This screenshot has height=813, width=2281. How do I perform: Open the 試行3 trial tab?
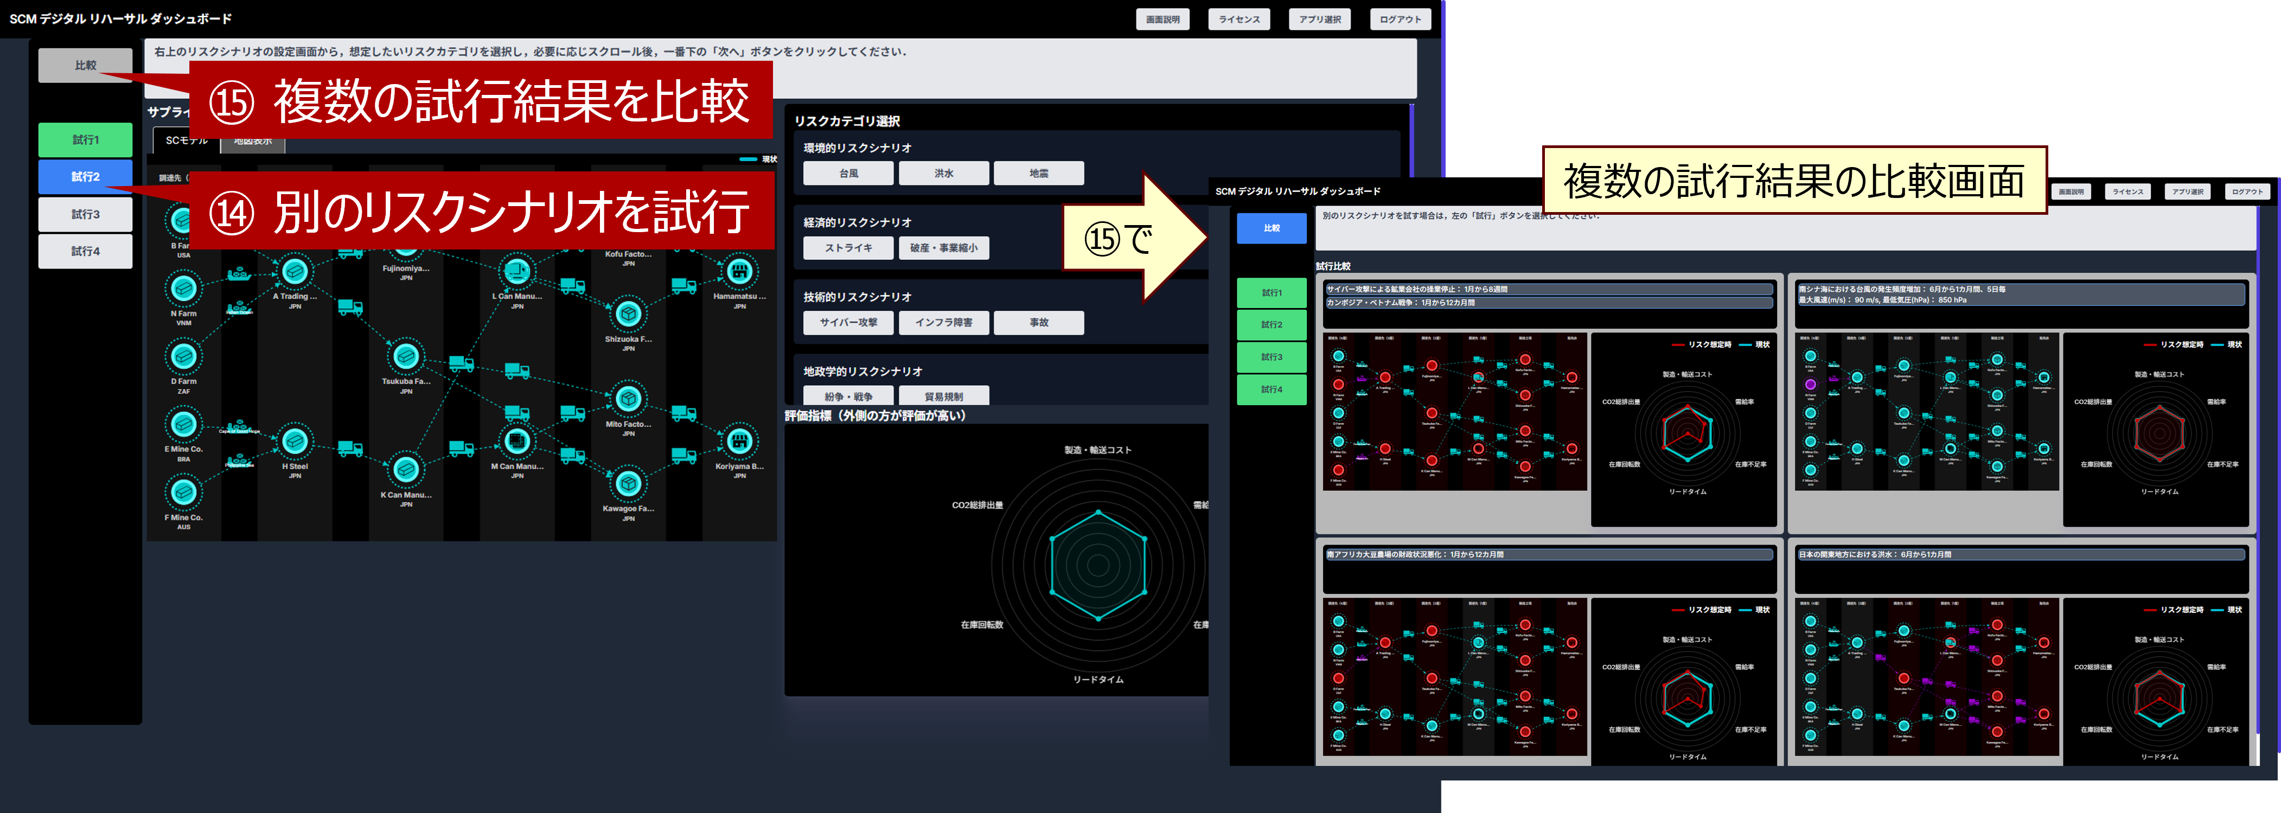point(85,214)
